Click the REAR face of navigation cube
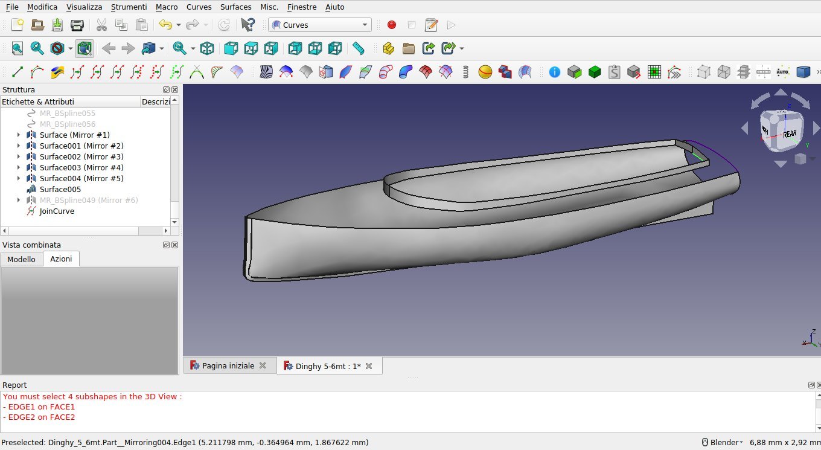Image resolution: width=821 pixels, height=450 pixels. 790,133
